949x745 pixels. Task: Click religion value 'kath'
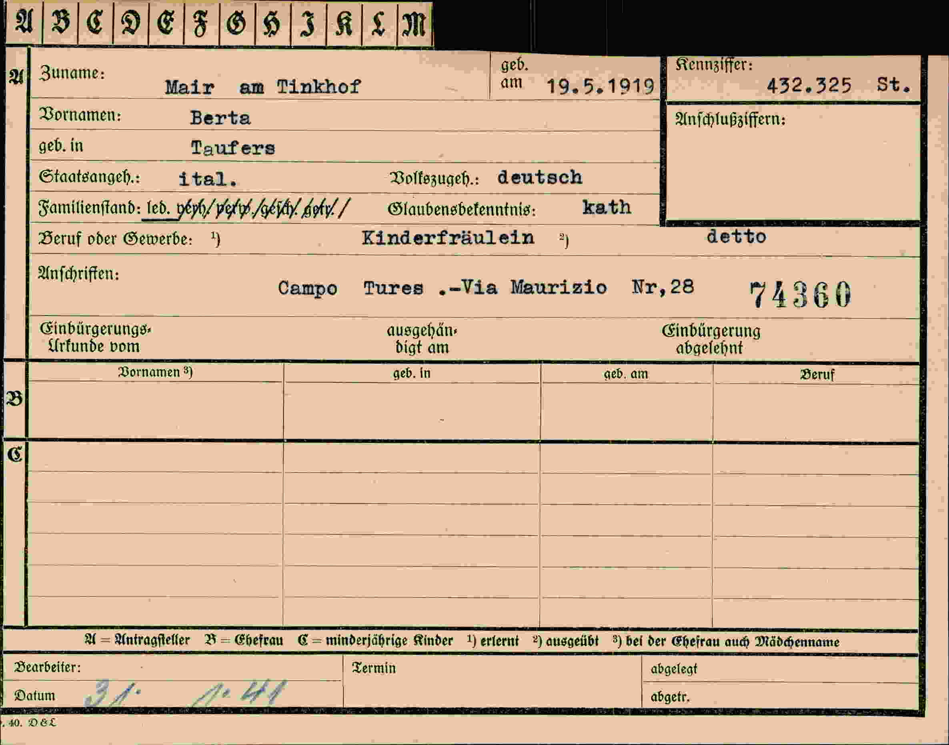[607, 207]
